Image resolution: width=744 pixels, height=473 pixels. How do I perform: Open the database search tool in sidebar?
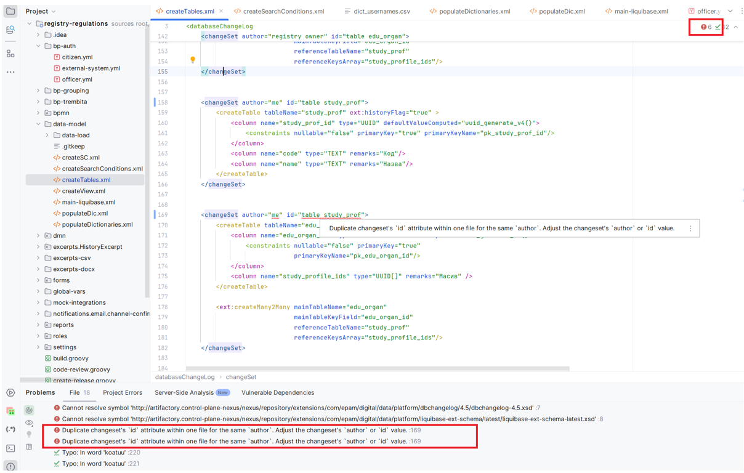coord(10,30)
